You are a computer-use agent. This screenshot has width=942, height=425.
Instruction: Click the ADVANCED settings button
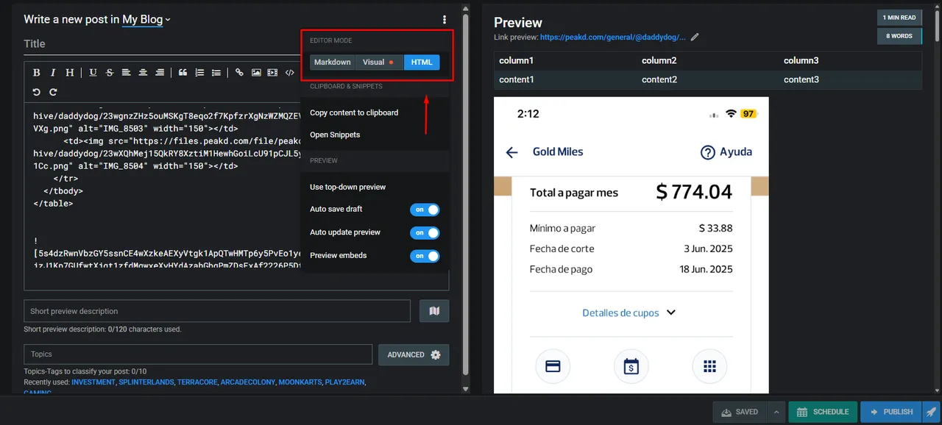(x=414, y=354)
